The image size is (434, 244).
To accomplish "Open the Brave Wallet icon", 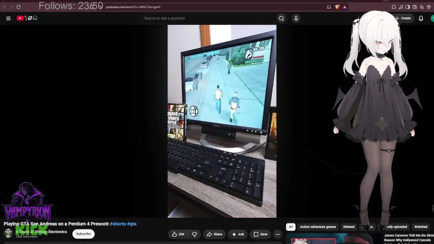I will click(x=415, y=7).
